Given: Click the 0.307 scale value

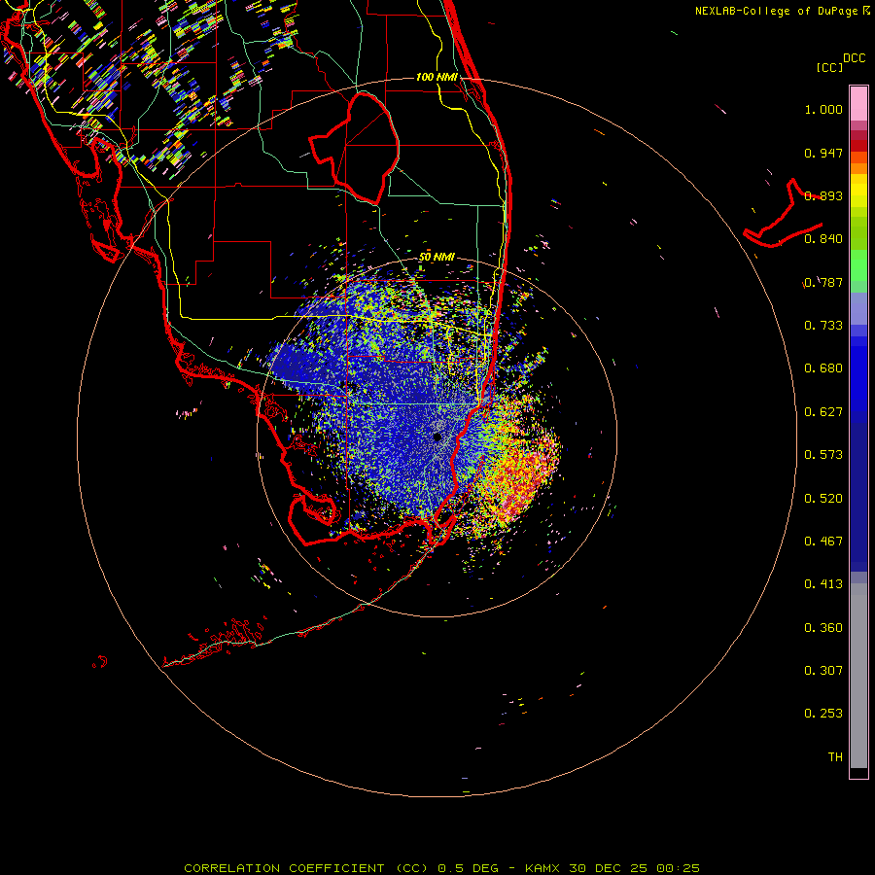Looking at the screenshot, I should click(823, 671).
